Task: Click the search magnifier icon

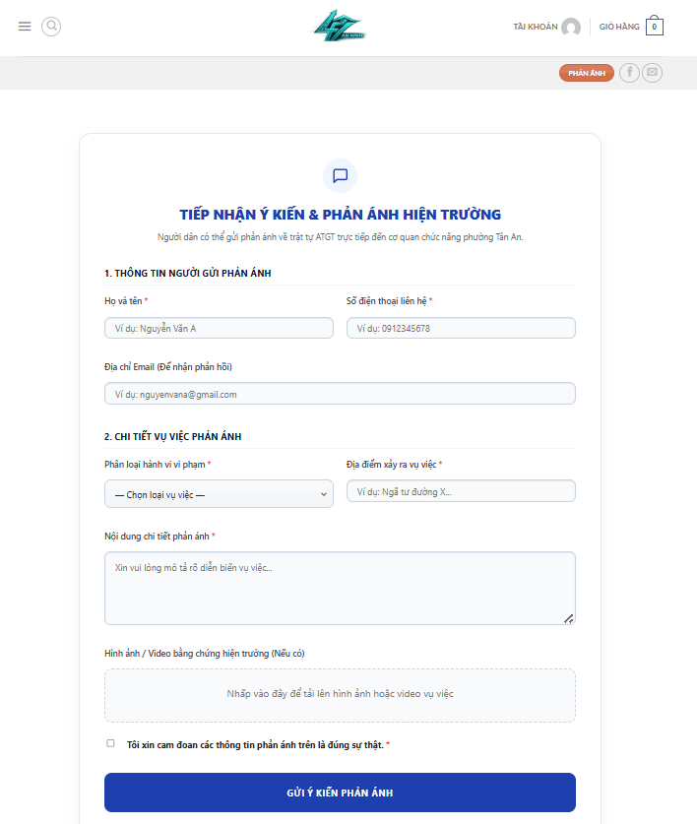Action: tap(51, 27)
